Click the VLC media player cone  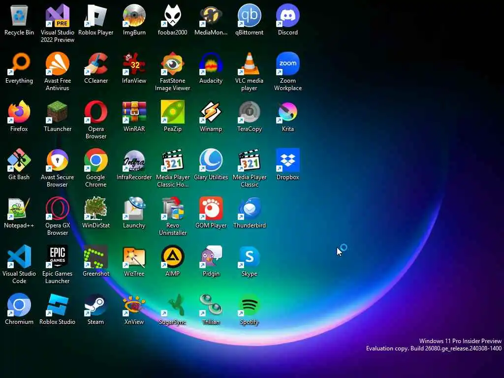point(249,63)
